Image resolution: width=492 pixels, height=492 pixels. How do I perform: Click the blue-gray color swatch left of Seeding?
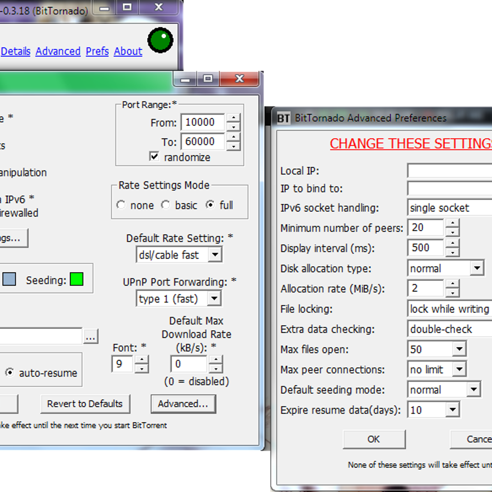coord(9,279)
